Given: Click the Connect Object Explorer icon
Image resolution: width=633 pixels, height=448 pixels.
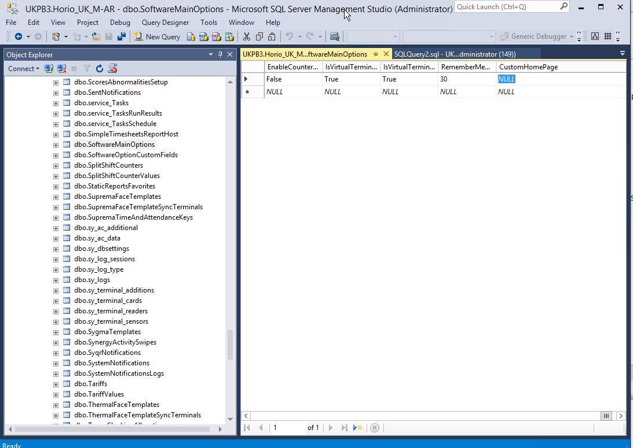Looking at the screenshot, I should (49, 68).
